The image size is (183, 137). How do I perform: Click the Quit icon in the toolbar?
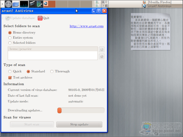pyautogui.click(x=40, y=18)
